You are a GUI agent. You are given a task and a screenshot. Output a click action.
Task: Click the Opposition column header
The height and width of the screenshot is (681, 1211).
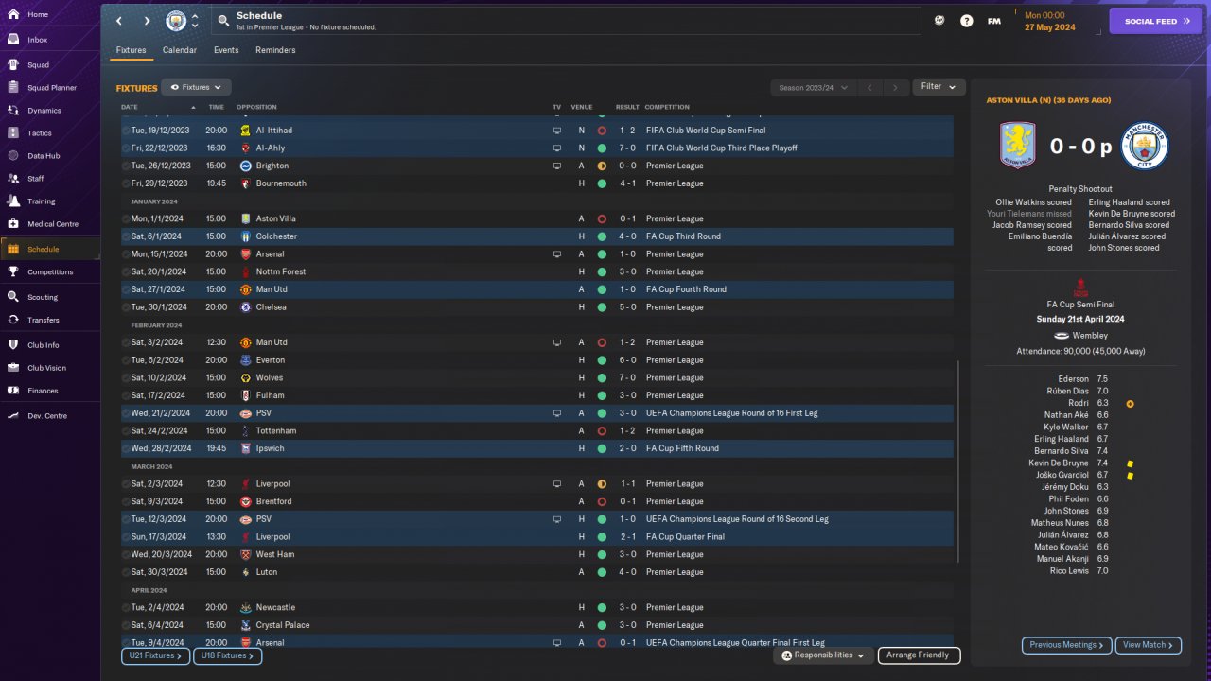pos(256,107)
